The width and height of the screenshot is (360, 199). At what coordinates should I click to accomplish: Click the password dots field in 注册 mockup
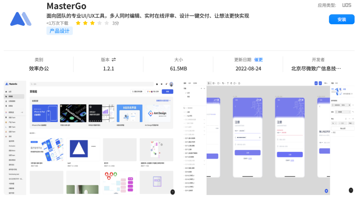247,137
